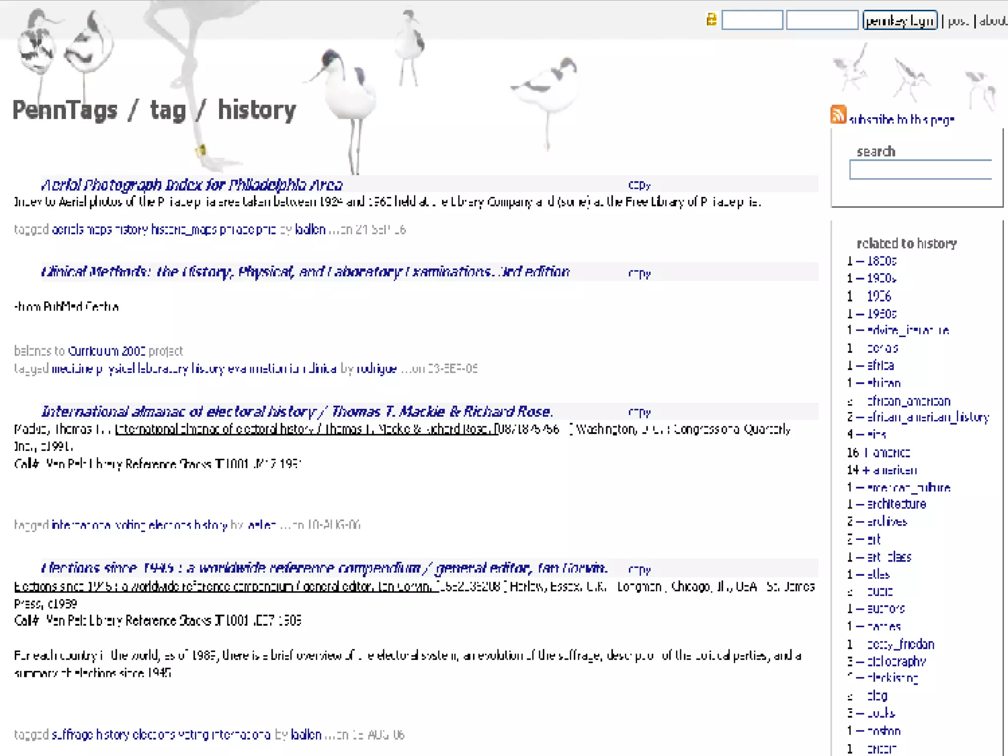Image resolution: width=1008 pixels, height=756 pixels.
Task: Click the sidebar search input box
Action: tap(919, 170)
